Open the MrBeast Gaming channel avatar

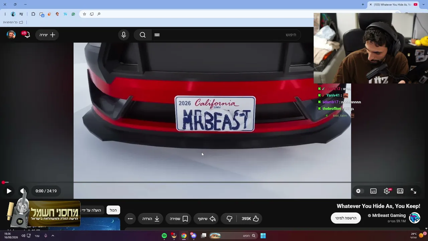tap(415, 218)
